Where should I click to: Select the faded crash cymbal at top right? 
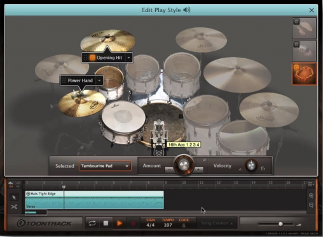[201, 39]
